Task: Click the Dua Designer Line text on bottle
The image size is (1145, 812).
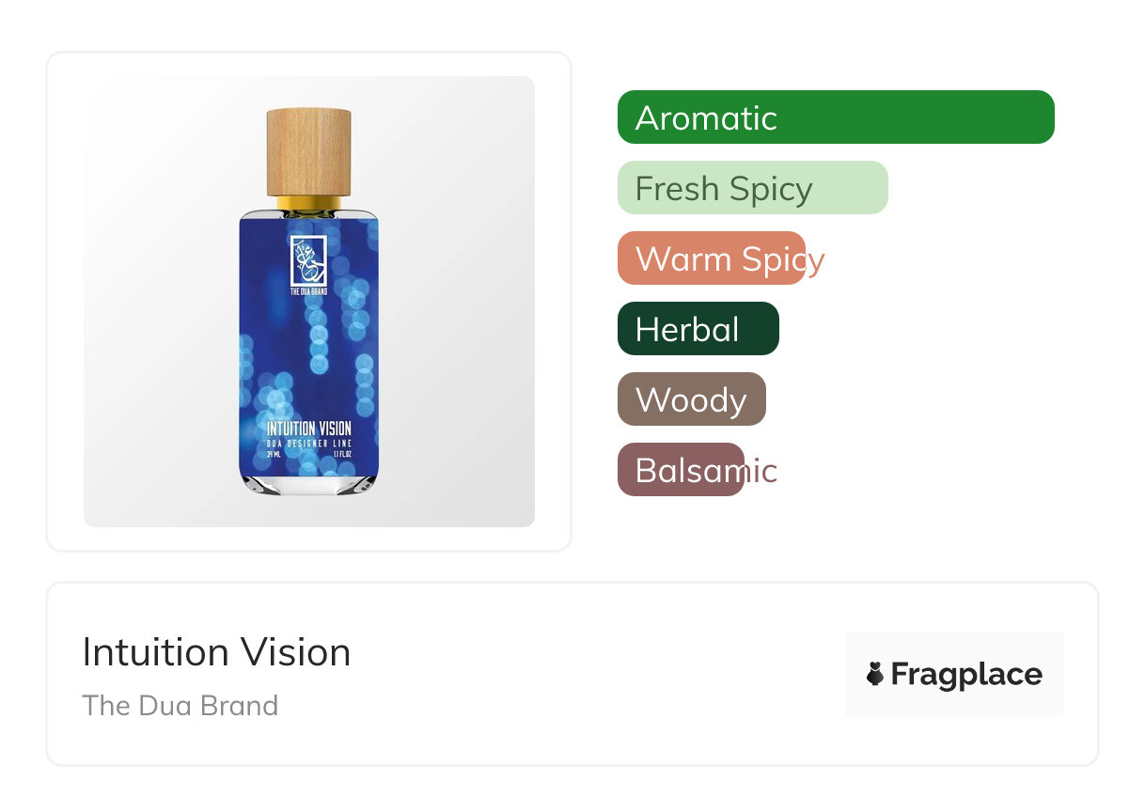Action: pyautogui.click(x=308, y=443)
